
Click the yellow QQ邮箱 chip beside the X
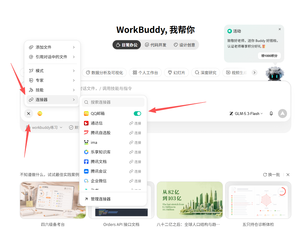[40, 114]
